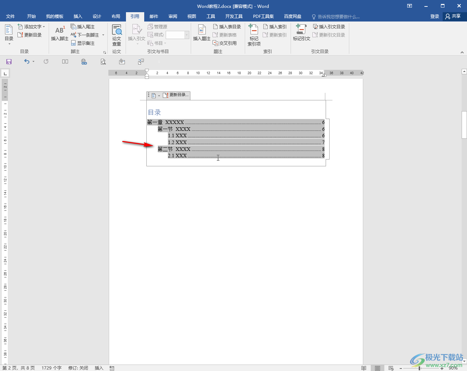Open ribbon display options in title bar
The image size is (467, 371).
tap(410, 6)
